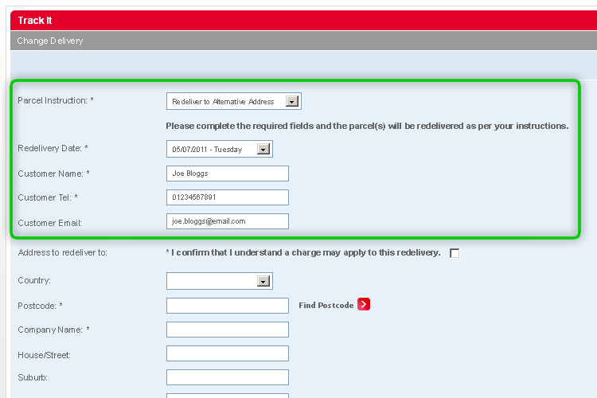Click the Country label text

34,280
